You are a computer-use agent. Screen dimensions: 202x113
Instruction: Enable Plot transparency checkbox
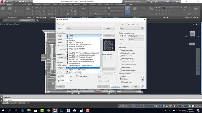(x=121, y=56)
